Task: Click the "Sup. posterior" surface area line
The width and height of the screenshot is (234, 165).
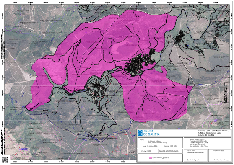Action: 199,146
